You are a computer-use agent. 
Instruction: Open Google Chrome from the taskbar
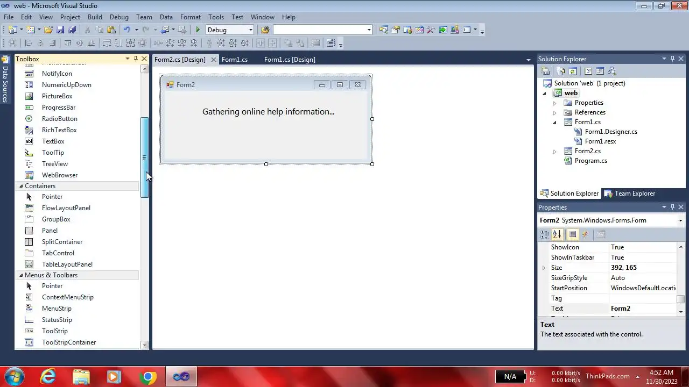pos(148,376)
